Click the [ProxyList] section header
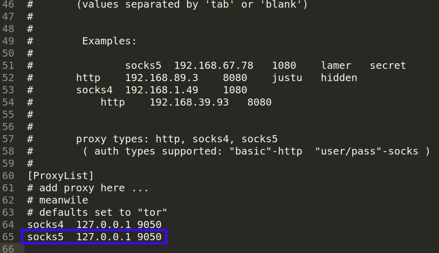The image size is (439, 253). [x=61, y=175]
